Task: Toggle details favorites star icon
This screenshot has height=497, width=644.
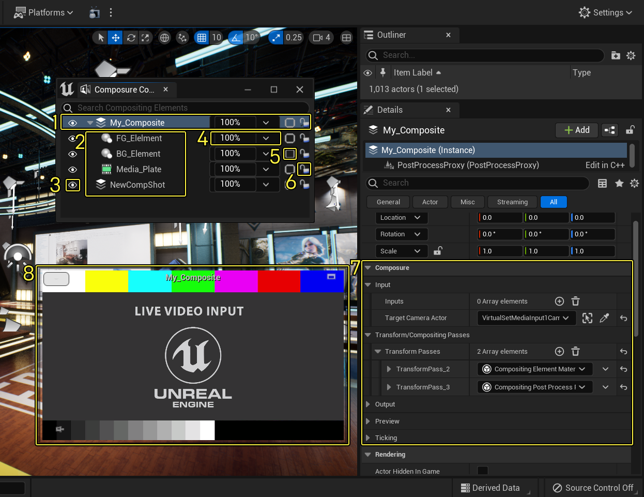Action: (x=619, y=183)
